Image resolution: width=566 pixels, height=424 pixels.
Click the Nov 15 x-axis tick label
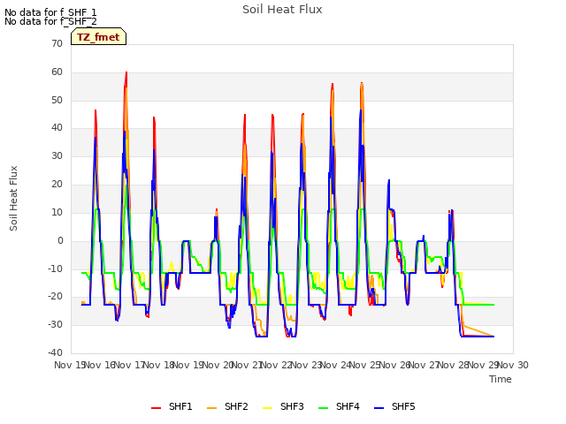[70, 365]
